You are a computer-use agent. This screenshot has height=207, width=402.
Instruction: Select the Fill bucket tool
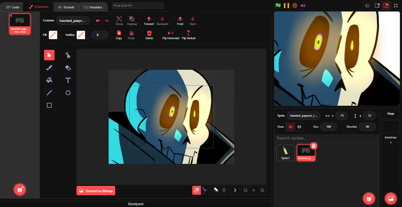(x=49, y=80)
